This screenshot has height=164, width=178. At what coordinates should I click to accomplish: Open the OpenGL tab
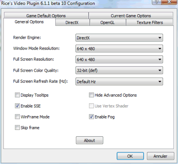108,22
